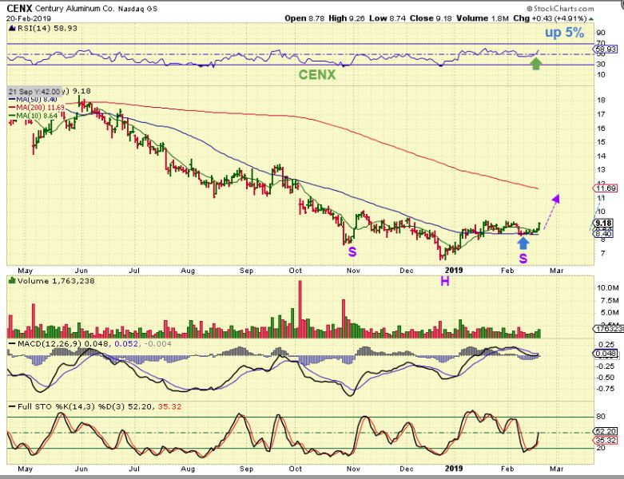Viewport: 624px width, 479px height.
Task: Click the 10.0M tick on volume axis
Action: pos(608,287)
